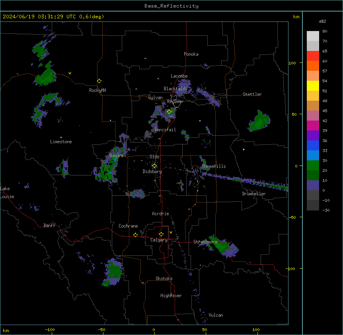
Task: Click the green radar echo east of Stettler
Action: tap(260, 122)
